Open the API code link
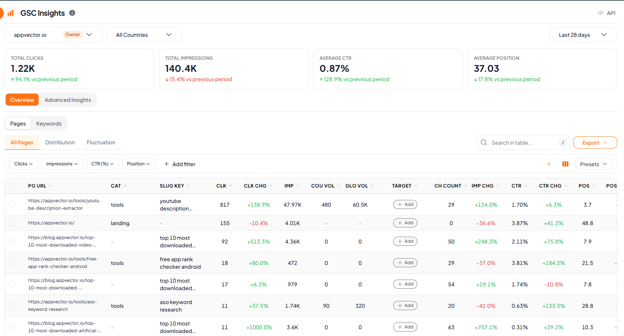This screenshot has height=336, width=624. (x=606, y=13)
